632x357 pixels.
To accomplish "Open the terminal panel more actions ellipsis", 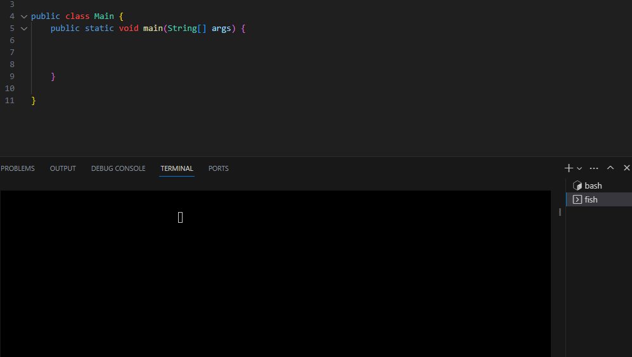I will pyautogui.click(x=594, y=168).
